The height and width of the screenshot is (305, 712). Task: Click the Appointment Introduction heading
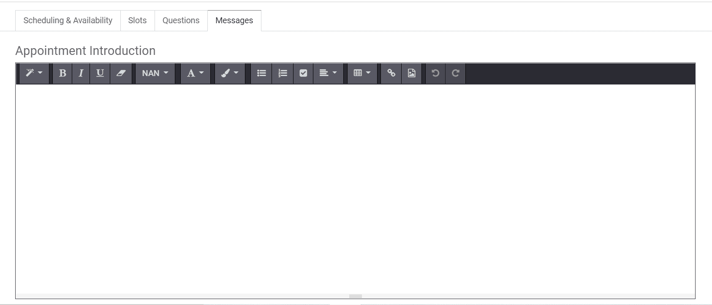[86, 51]
